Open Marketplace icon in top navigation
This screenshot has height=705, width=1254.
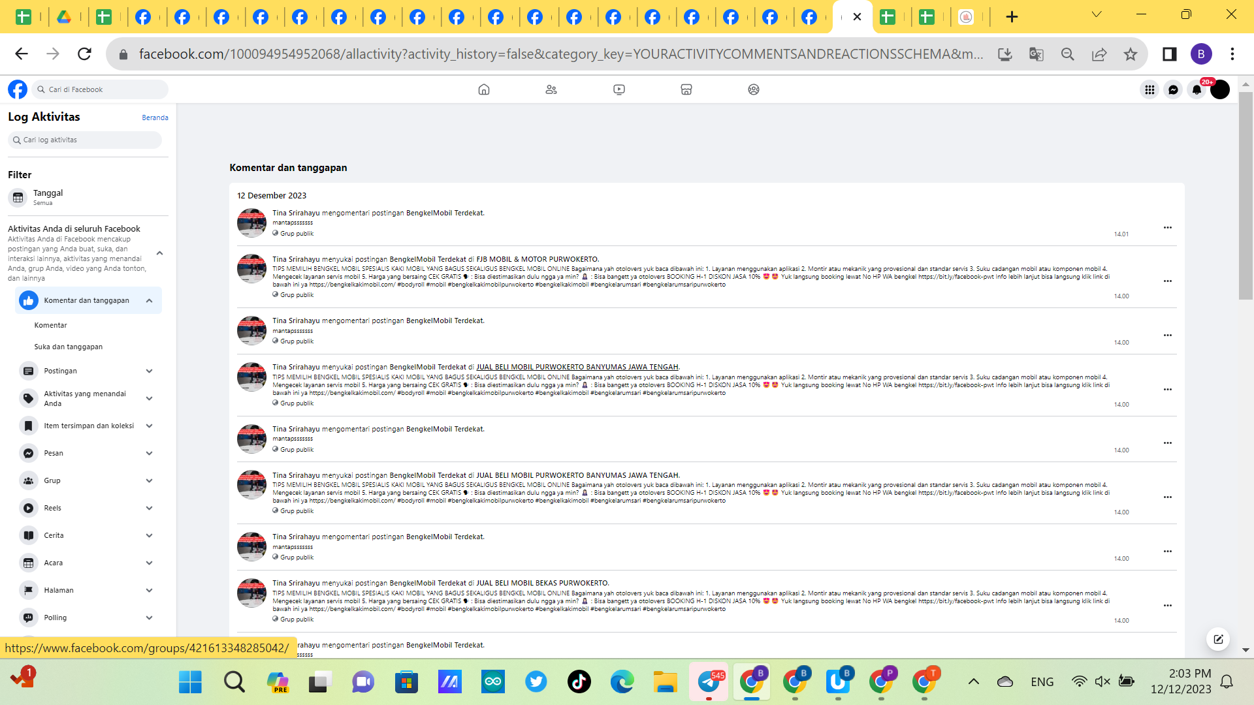point(686,89)
